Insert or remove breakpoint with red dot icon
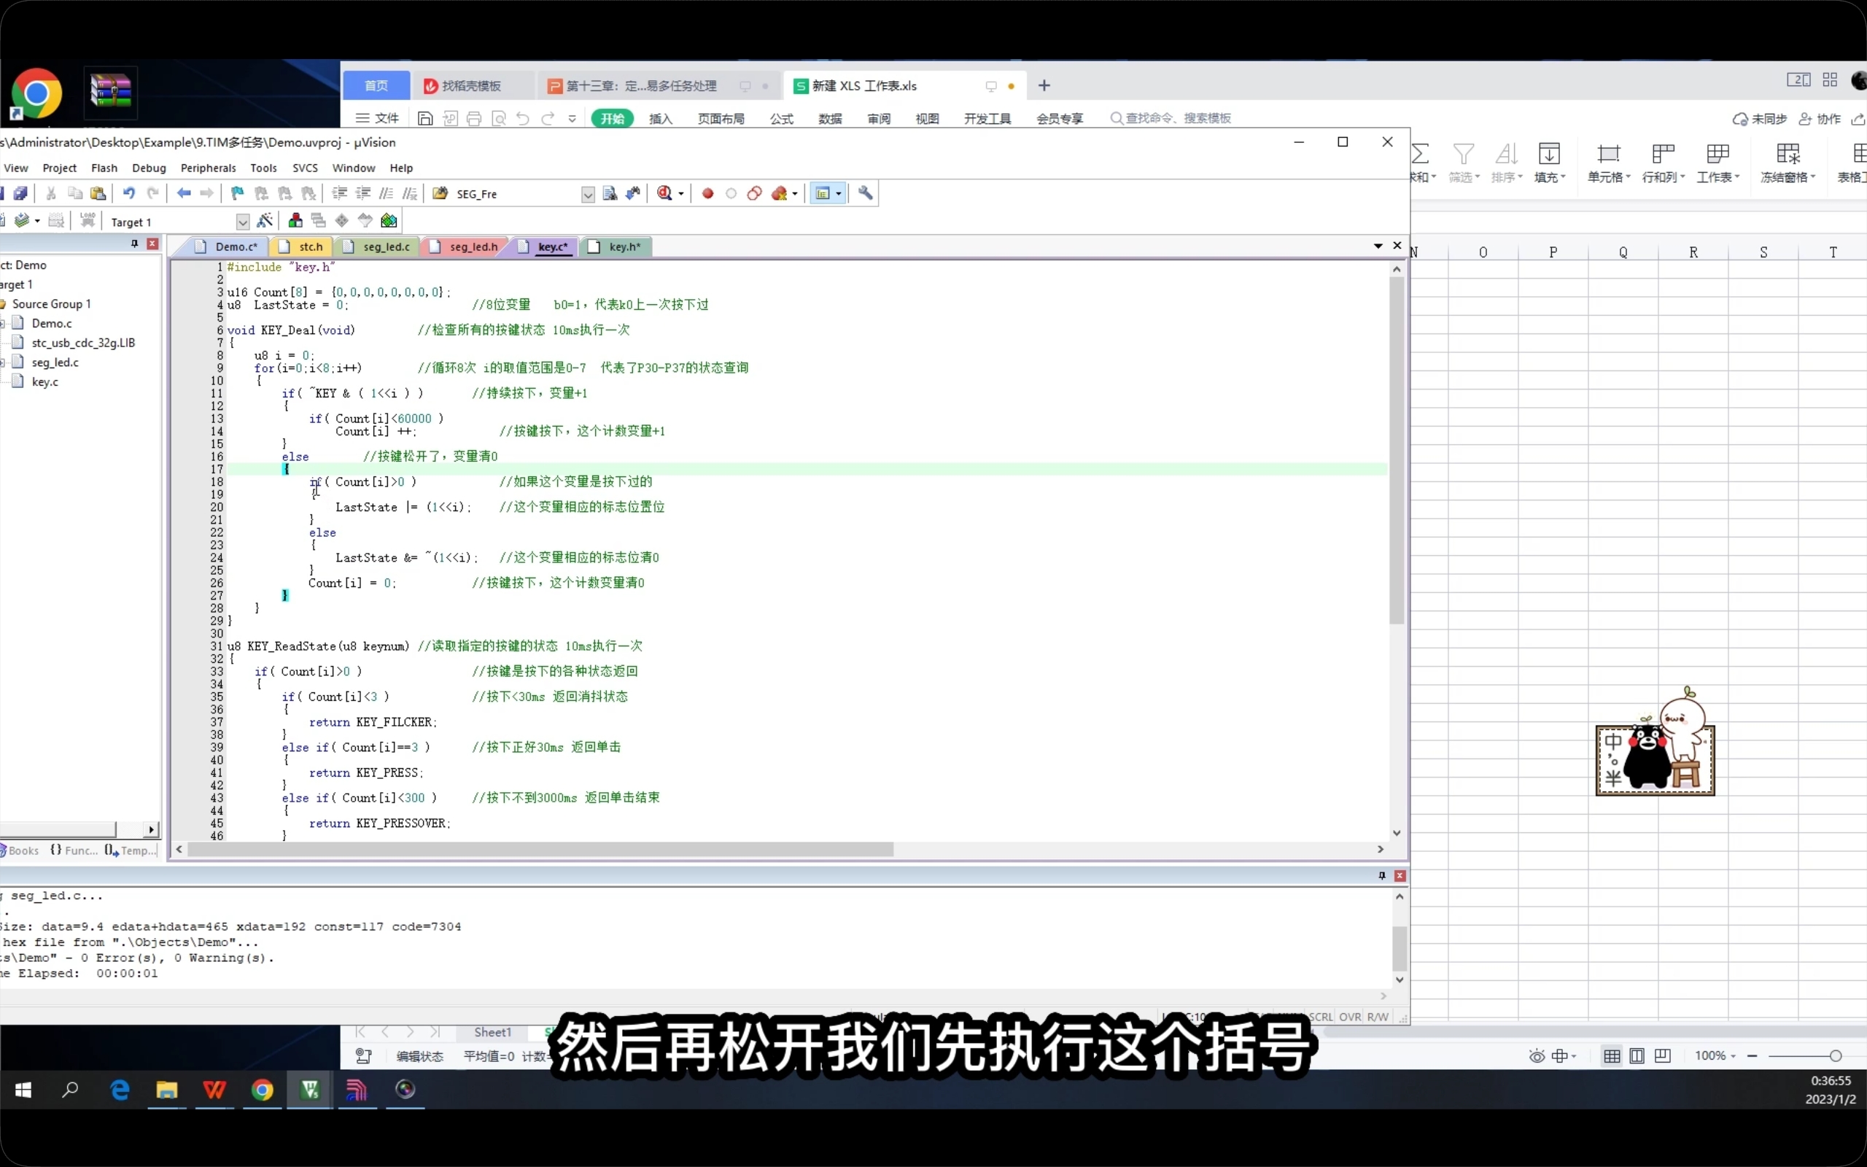Screen dimensions: 1867x1167 pos(707,194)
